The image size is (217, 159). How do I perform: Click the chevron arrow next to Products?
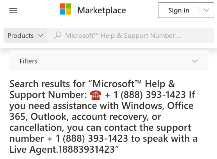click(x=41, y=35)
